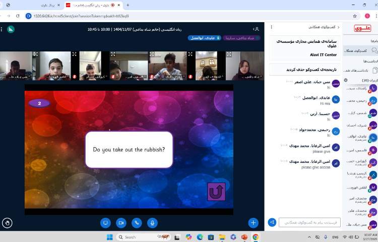Click the send message arrow button
Viewport: 378px width, 242px height.
pos(272,222)
